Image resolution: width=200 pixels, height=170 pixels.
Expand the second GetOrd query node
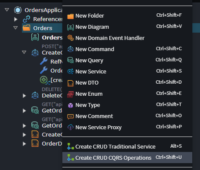24,126
